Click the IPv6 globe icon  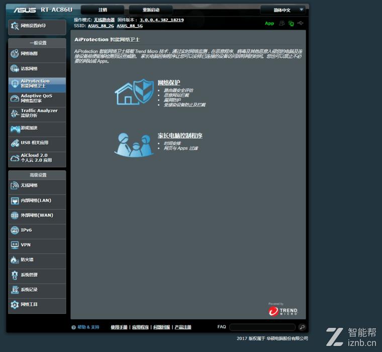click(15, 230)
